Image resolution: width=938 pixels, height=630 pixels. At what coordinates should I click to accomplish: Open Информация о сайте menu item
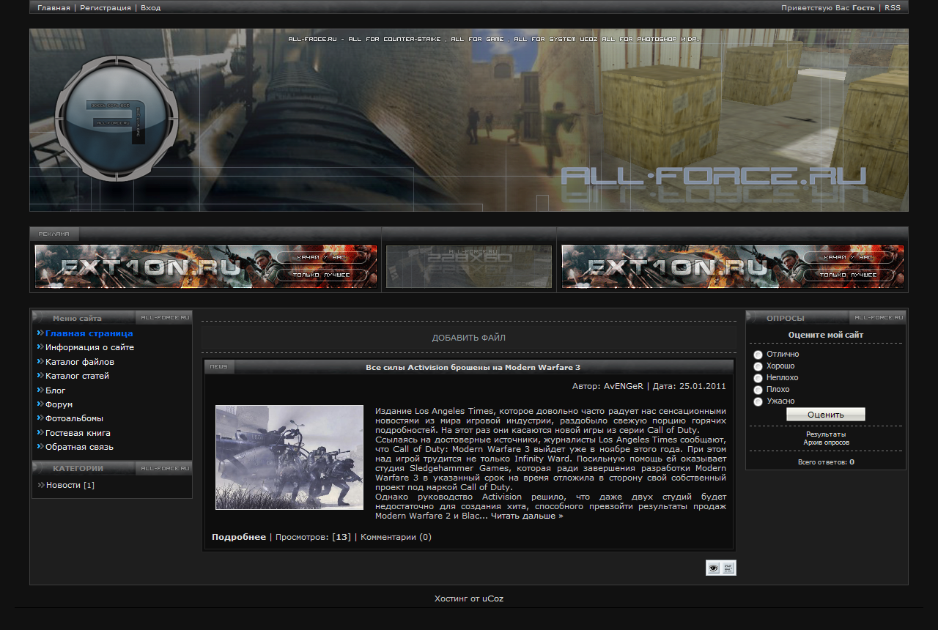click(89, 347)
